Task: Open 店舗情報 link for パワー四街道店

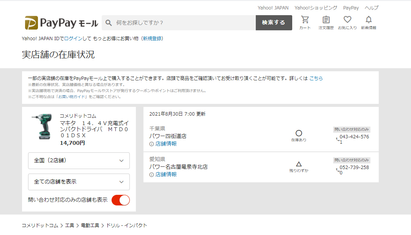Action: pyautogui.click(x=166, y=144)
